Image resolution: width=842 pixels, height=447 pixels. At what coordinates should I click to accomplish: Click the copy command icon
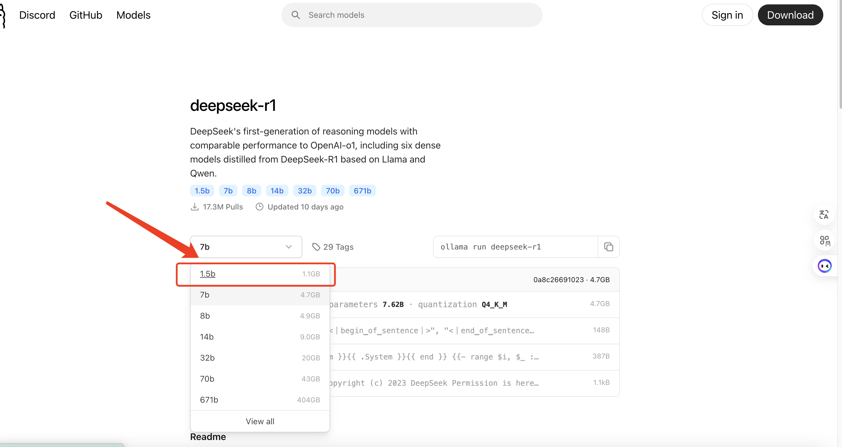tap(608, 247)
